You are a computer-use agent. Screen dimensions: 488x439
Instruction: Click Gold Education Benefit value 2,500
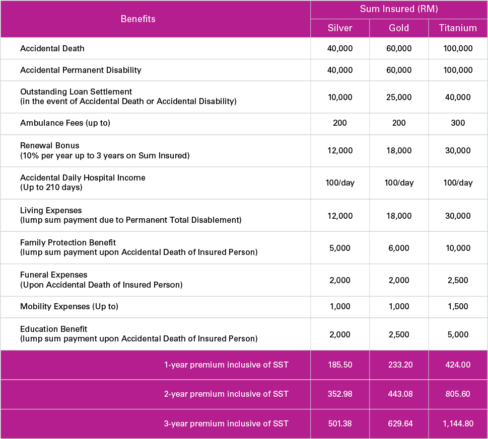399,334
